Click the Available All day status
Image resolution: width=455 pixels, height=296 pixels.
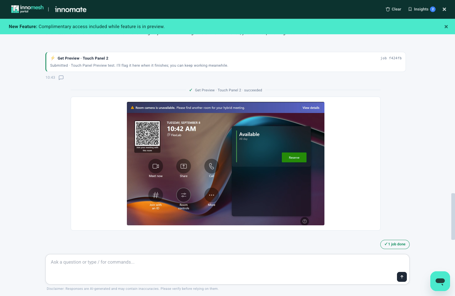(249, 136)
